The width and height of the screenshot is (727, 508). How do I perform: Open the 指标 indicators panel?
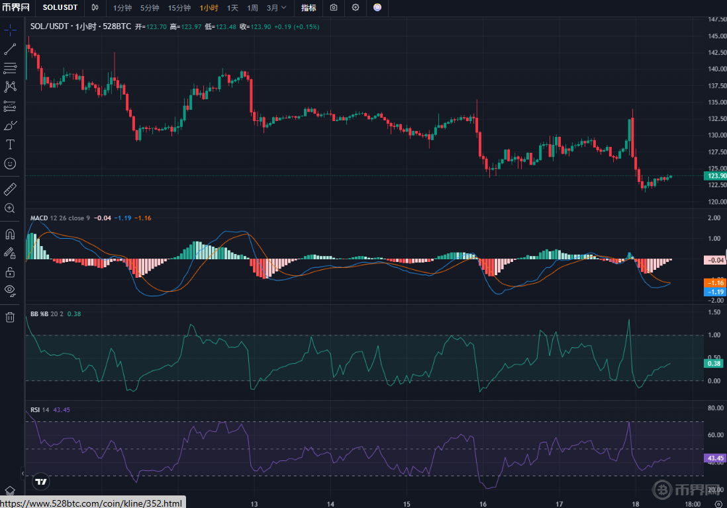click(309, 8)
